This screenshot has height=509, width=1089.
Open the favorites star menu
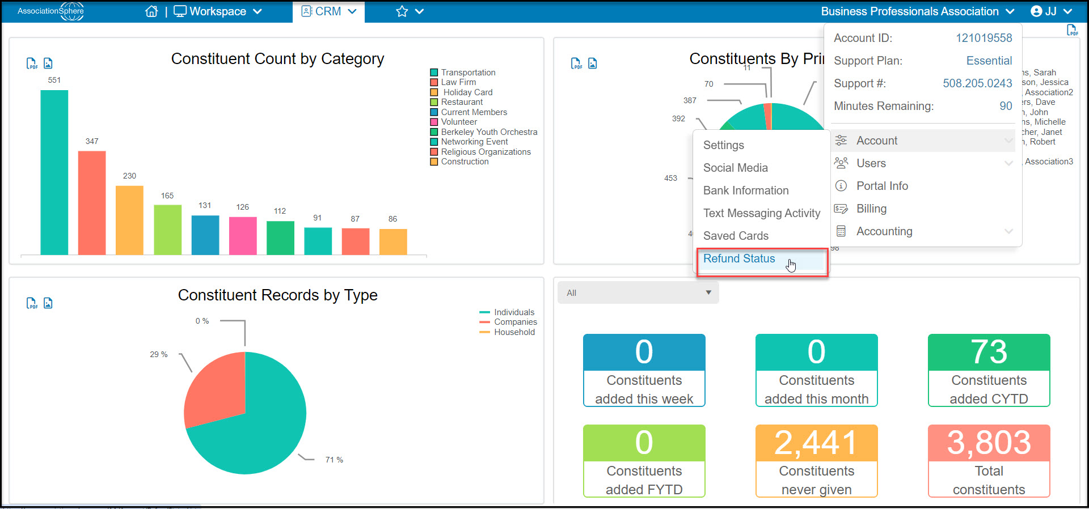point(410,11)
